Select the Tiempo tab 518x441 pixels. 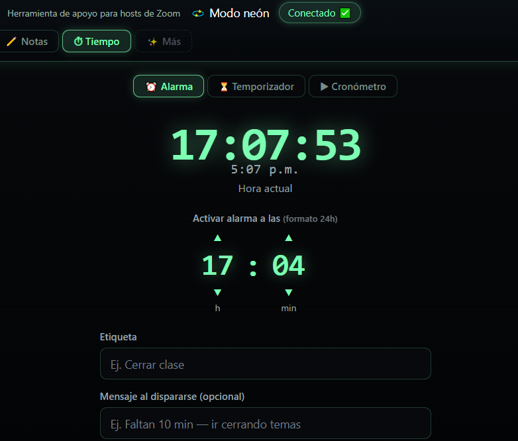coord(97,41)
